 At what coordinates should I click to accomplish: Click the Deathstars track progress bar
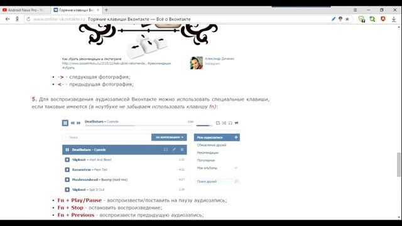139,126
